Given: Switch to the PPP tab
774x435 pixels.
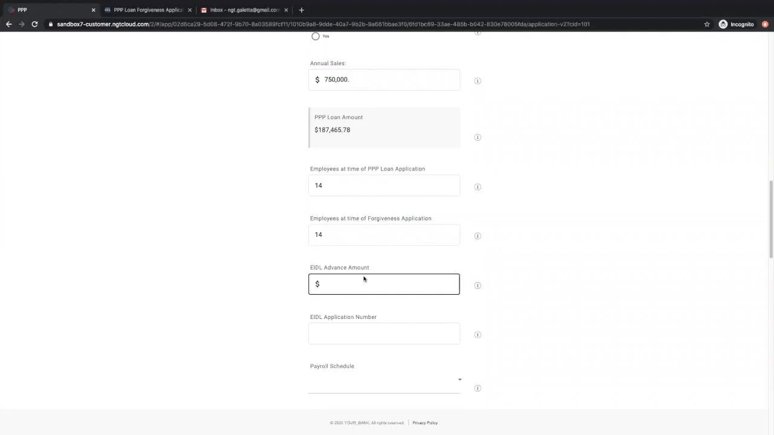Looking at the screenshot, I should coord(51,10).
